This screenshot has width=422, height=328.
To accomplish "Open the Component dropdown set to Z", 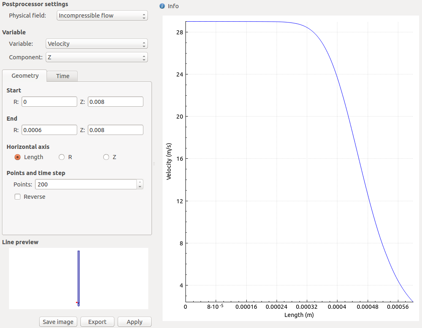I will 96,57.
